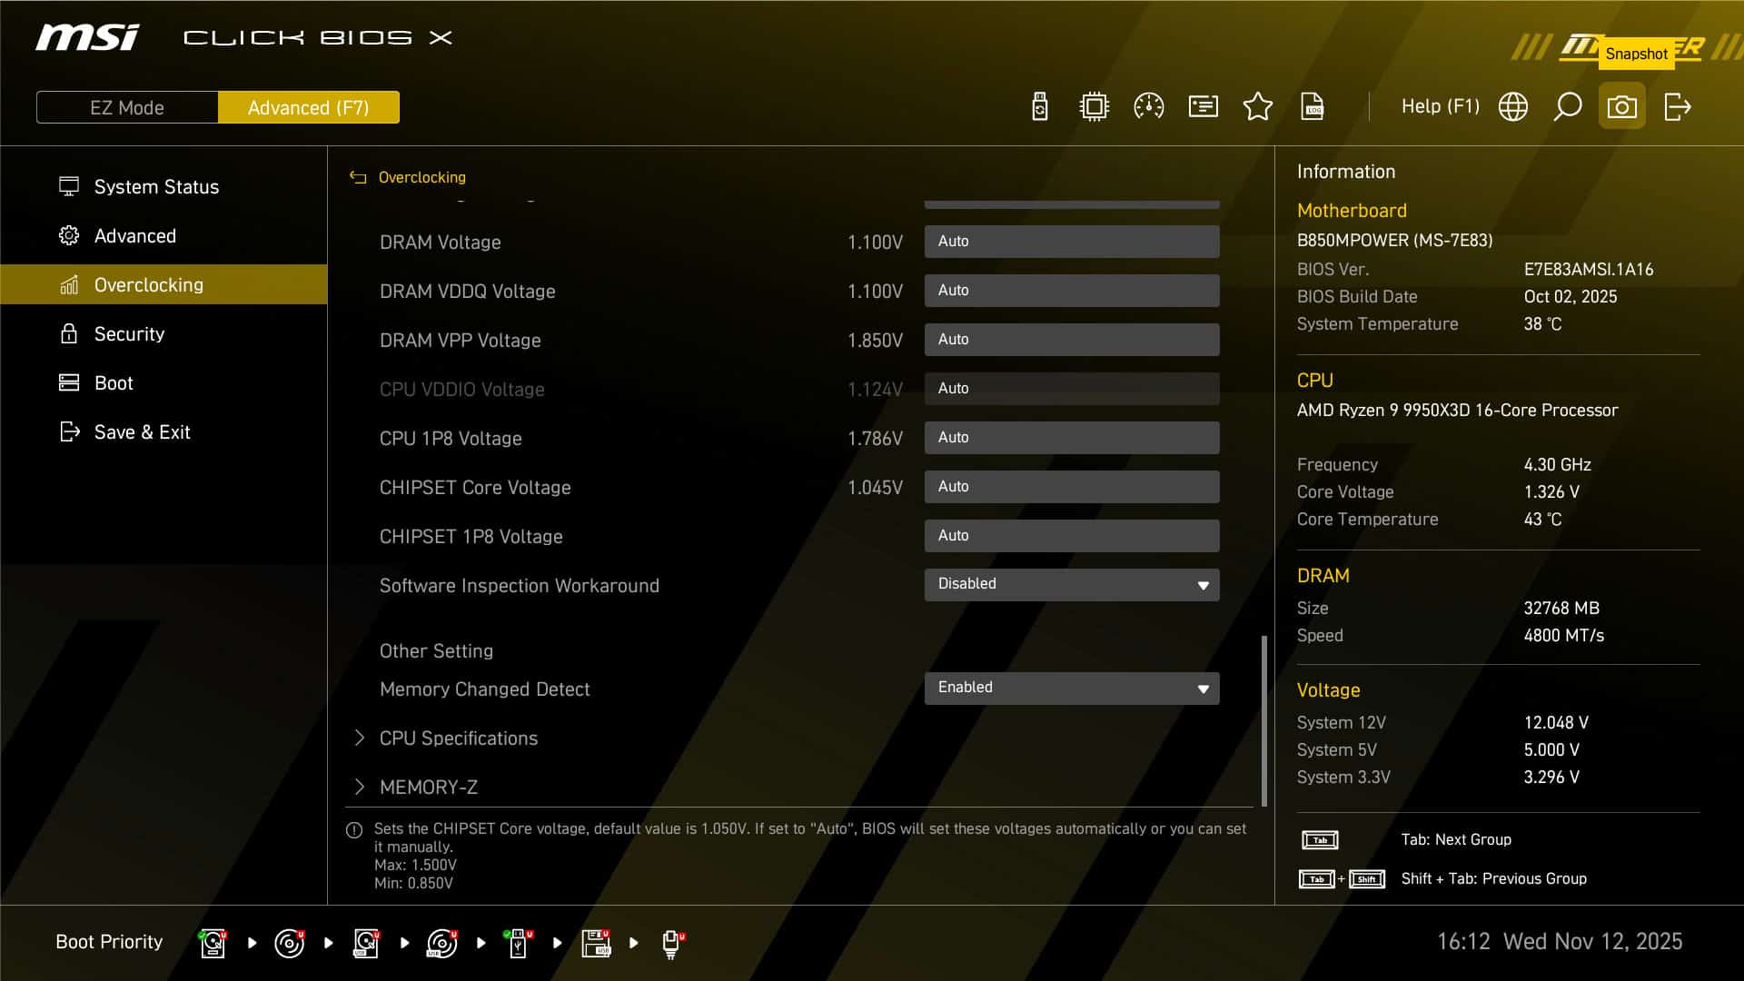
Task: Open the LOG file icon in the top toolbar
Action: [1313, 107]
